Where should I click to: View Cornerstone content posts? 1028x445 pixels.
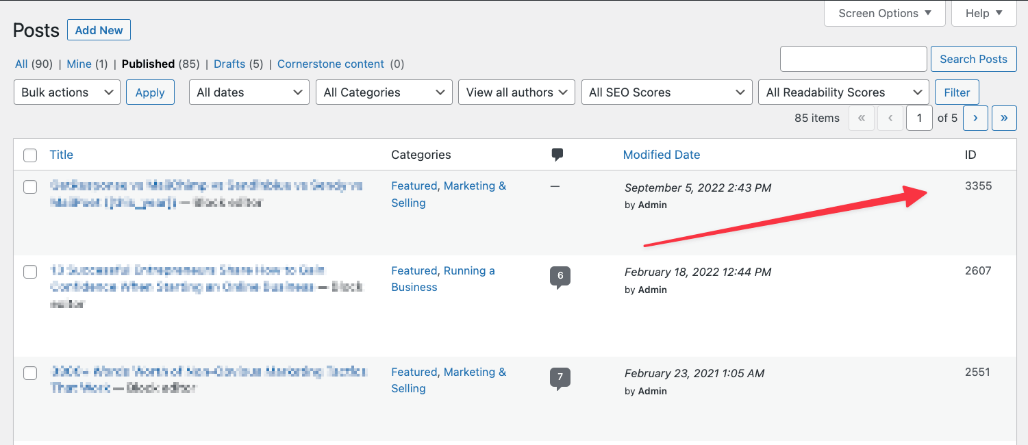pos(331,64)
